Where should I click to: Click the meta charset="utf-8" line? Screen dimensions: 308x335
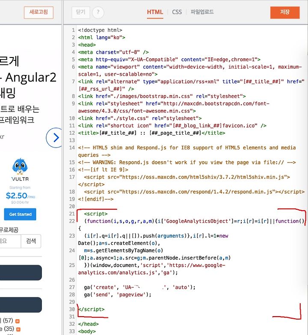pyautogui.click(x=113, y=52)
